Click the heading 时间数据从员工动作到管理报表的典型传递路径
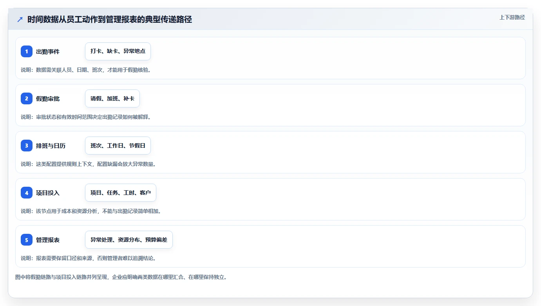 point(110,20)
